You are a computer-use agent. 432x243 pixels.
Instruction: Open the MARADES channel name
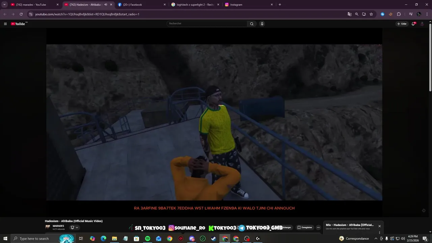[x=58, y=226]
